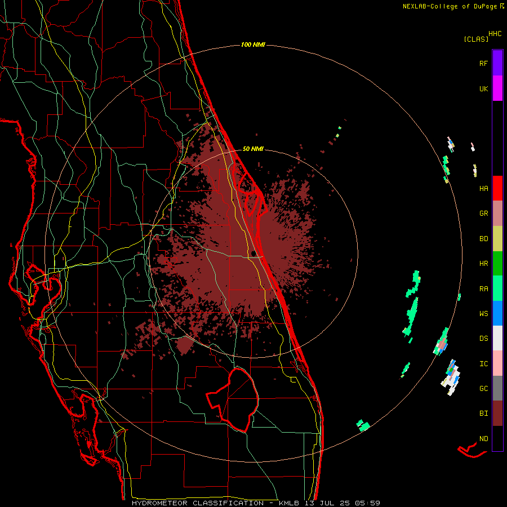Screen dimensions: 507x507
Task: Click the "50 NMI" range ring label
Action: [253, 149]
